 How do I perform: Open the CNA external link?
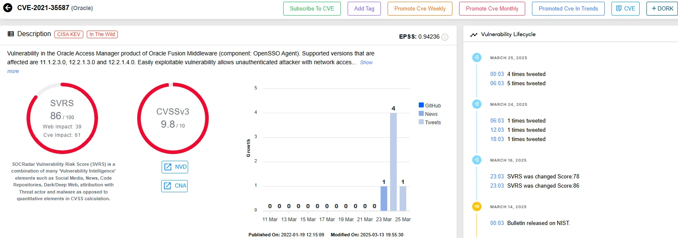click(175, 186)
